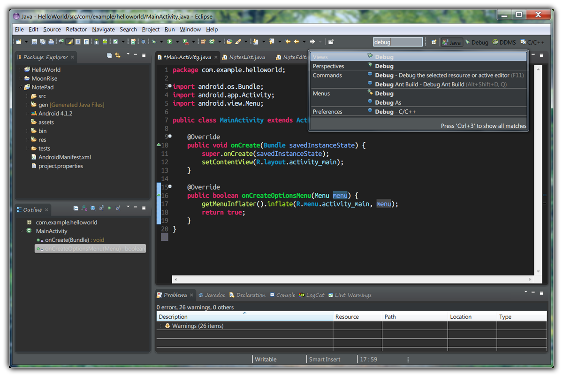The height and width of the screenshot is (377, 563).
Task: Click the Quick Access search field
Action: tap(398, 42)
